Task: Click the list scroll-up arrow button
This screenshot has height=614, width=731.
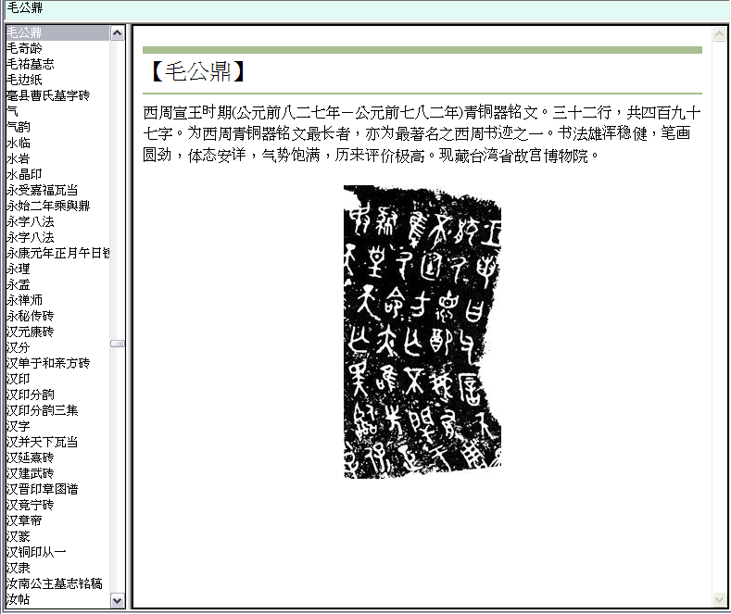Action: (117, 33)
